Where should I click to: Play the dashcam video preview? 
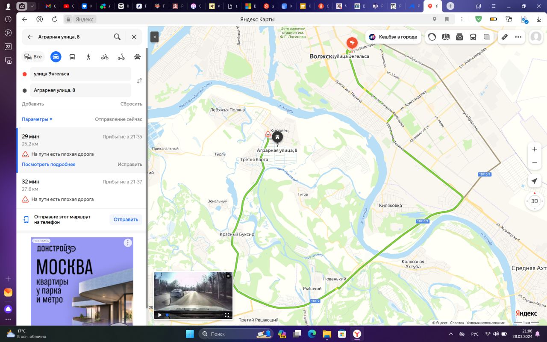click(x=160, y=315)
